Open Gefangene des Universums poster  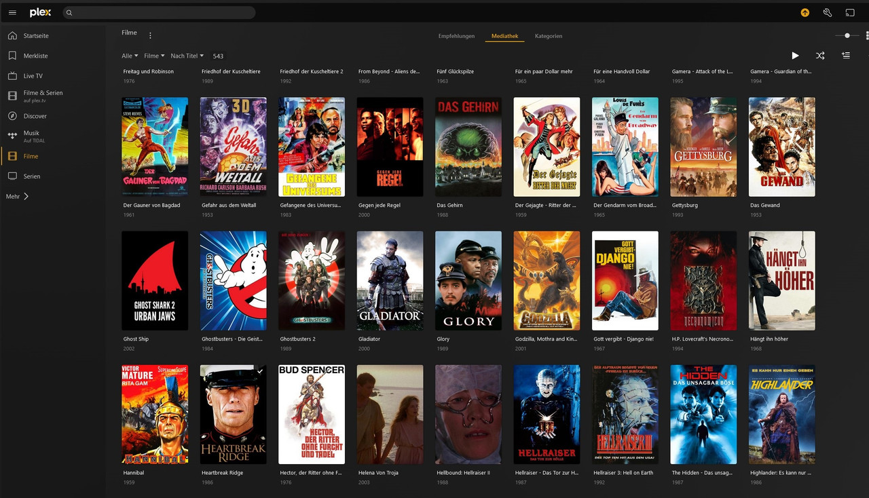pos(312,147)
